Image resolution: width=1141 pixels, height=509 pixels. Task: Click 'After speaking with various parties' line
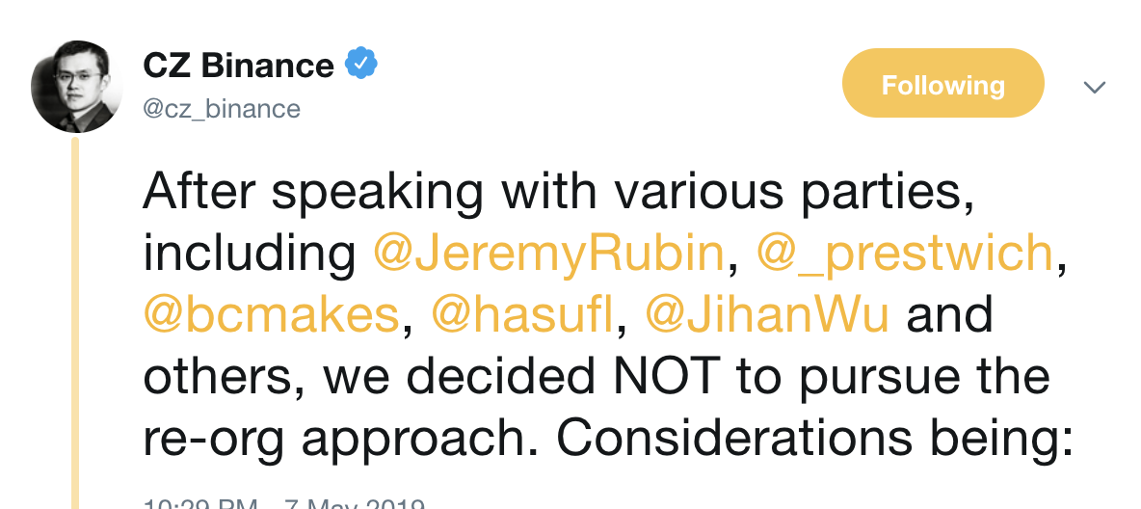(552, 192)
